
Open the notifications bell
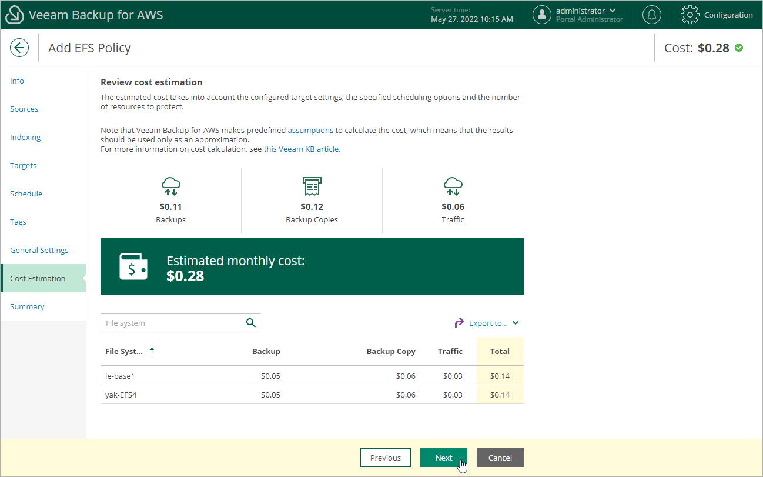(x=651, y=15)
